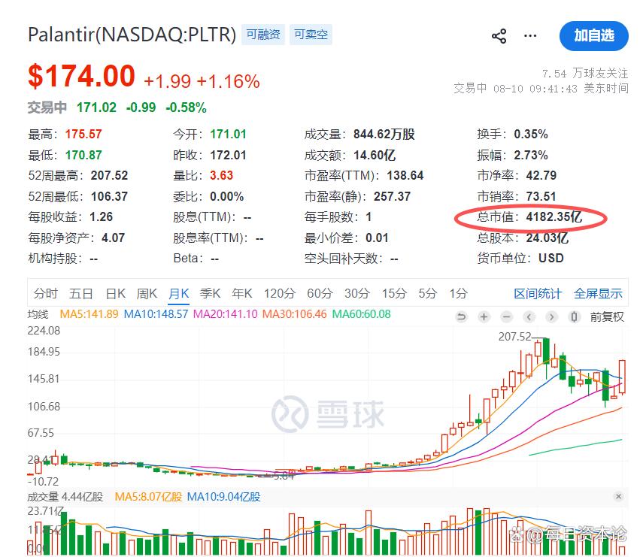Screen dimensions: 640x557
Task: Click the $174.00 price
Action: click(82, 77)
